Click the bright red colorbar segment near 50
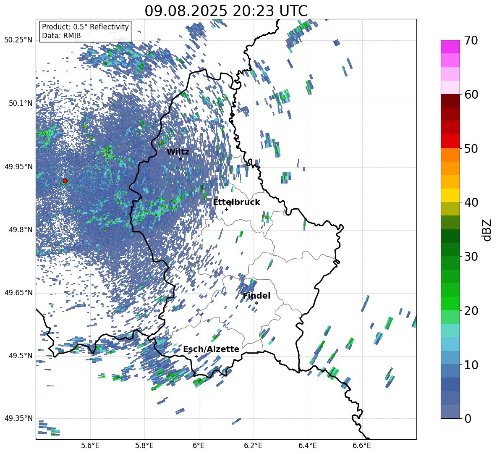The width and height of the screenshot is (497, 454). (450, 142)
